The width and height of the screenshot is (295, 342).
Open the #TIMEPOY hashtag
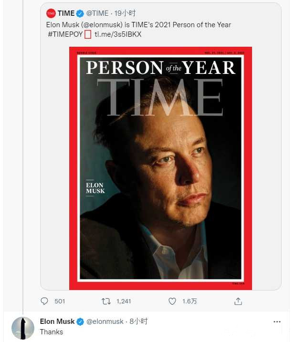tap(64, 34)
